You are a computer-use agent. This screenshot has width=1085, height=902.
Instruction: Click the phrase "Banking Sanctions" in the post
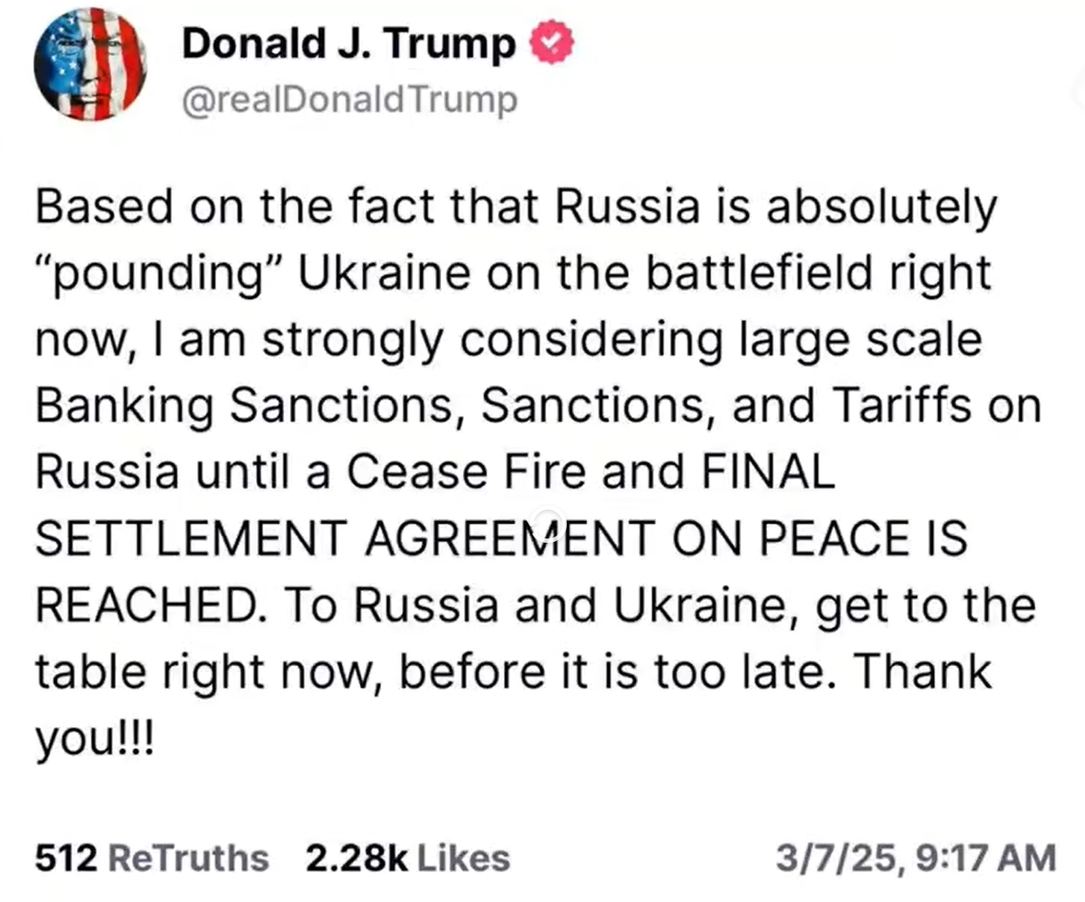tap(245, 406)
